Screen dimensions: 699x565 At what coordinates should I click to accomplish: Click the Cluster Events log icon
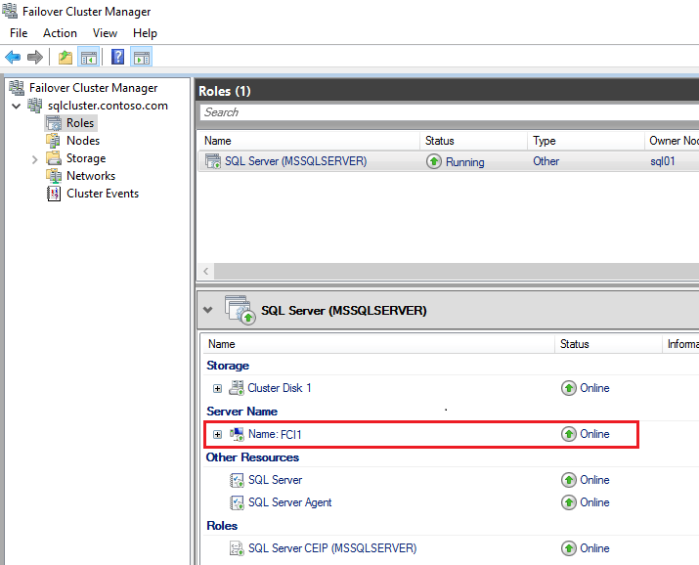click(55, 194)
